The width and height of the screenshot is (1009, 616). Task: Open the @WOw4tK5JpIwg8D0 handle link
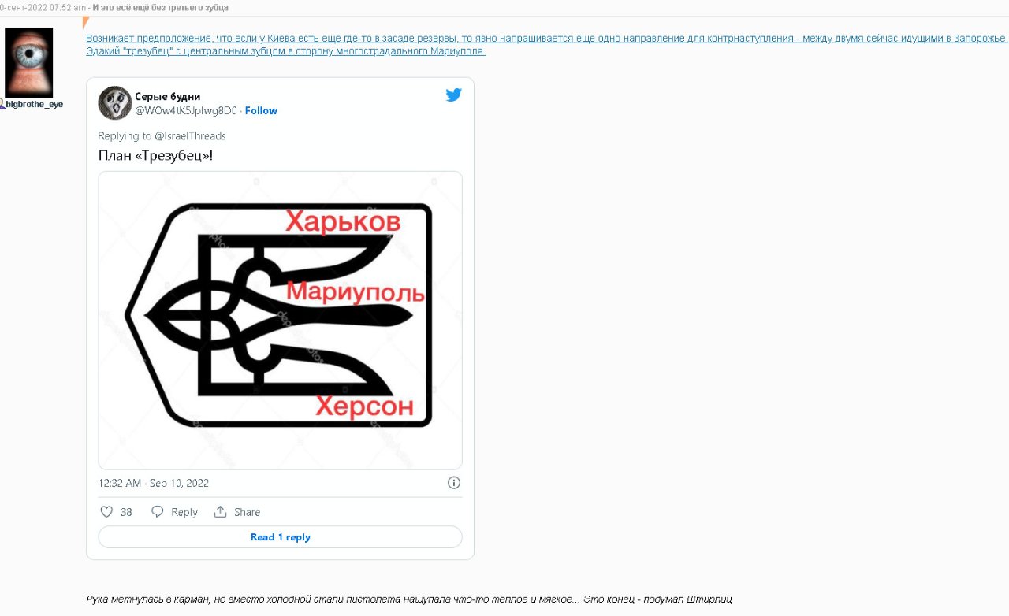tap(186, 111)
